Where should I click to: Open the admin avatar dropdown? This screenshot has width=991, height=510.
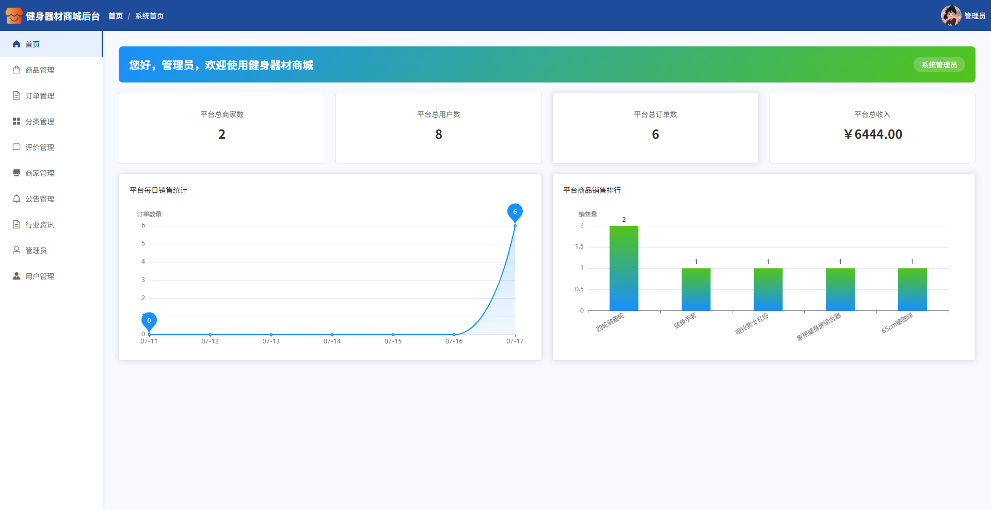[951, 15]
